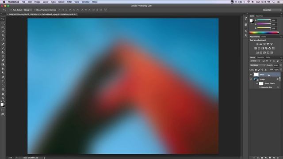Viewport: 283px width, 159px height.
Task: Click the red channel slider in Color panel
Action: (264, 20)
